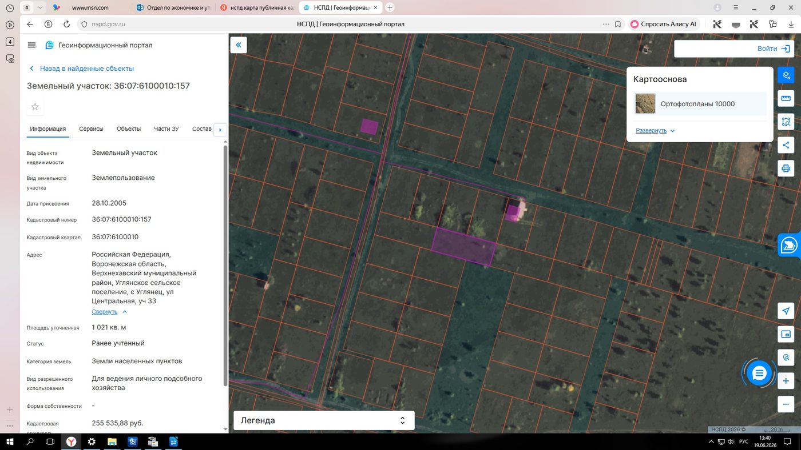The image size is (801, 450).
Task: Open Task View on taskbar
Action: point(50,441)
